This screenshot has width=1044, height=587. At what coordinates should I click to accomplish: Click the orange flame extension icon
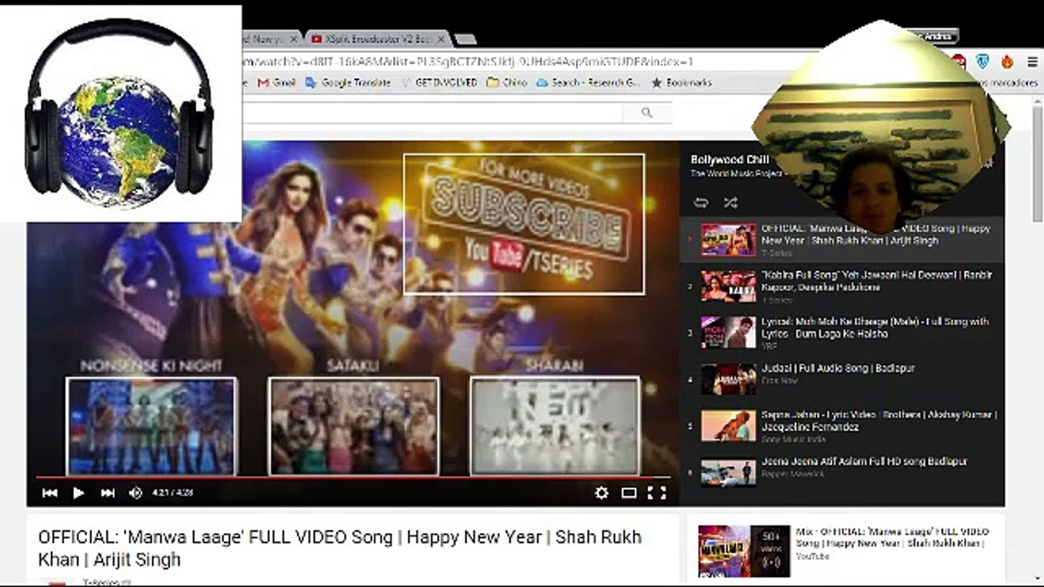coord(1008,62)
